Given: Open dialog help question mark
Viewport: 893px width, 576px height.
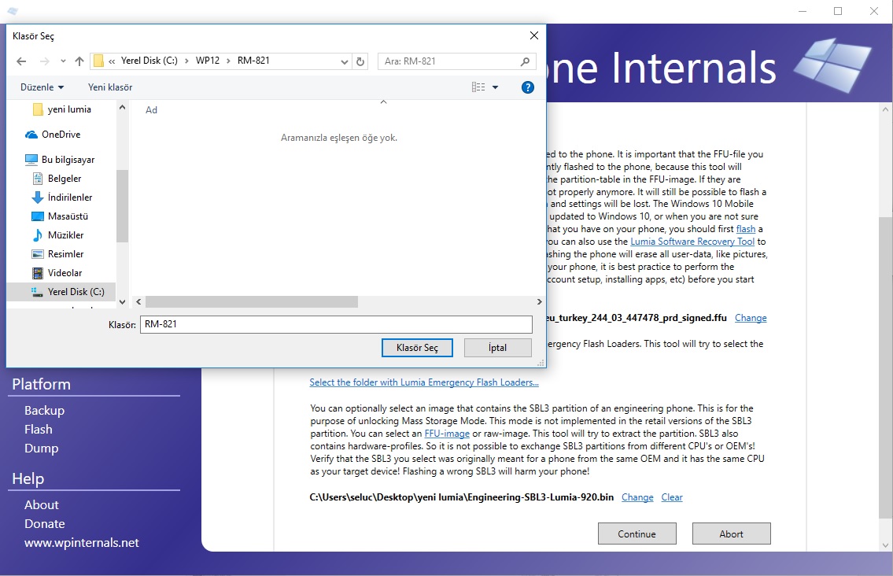Looking at the screenshot, I should click(x=528, y=87).
